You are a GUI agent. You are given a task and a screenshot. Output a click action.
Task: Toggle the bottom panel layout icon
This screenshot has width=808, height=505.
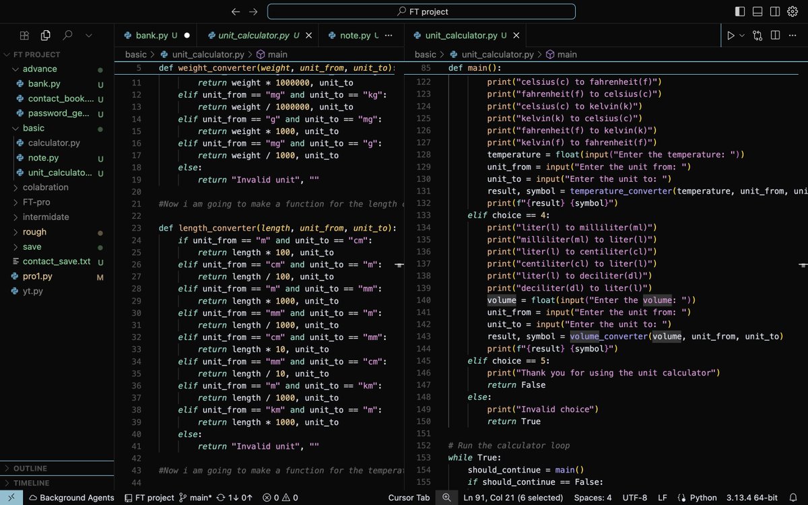(757, 11)
